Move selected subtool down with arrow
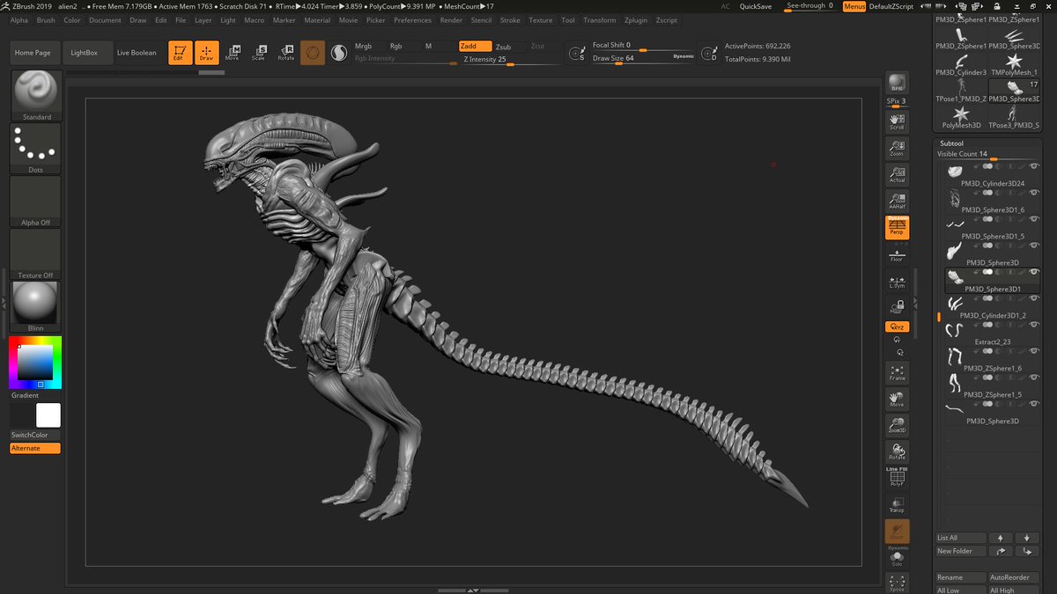This screenshot has height=594, width=1057. [1027, 538]
